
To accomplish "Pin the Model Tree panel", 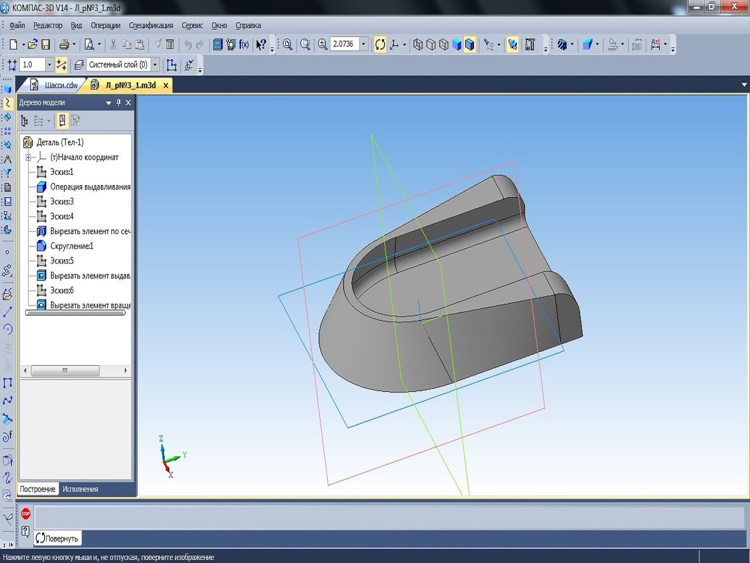I will (118, 103).
